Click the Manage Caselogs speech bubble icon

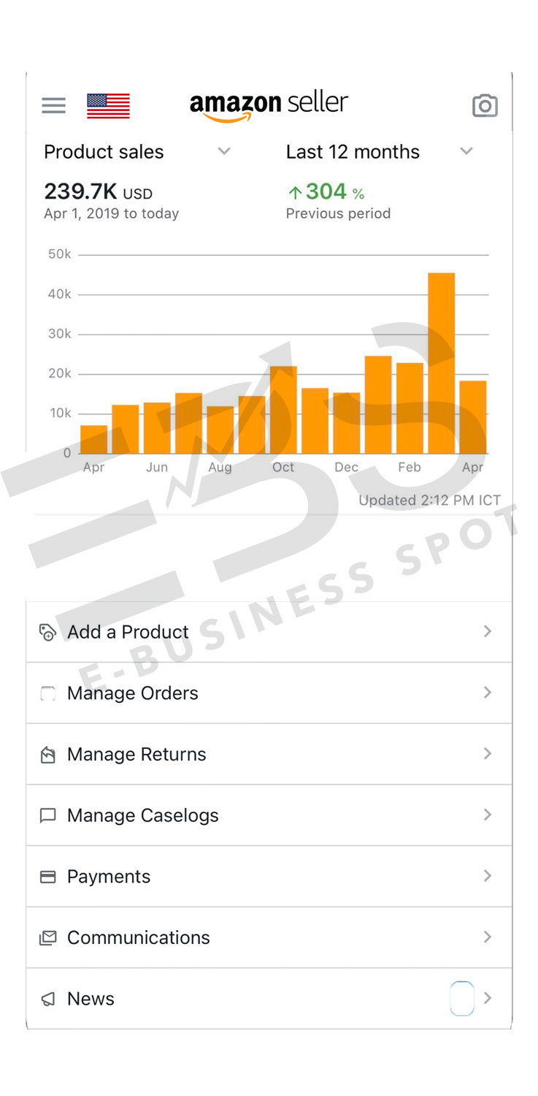coord(47,815)
